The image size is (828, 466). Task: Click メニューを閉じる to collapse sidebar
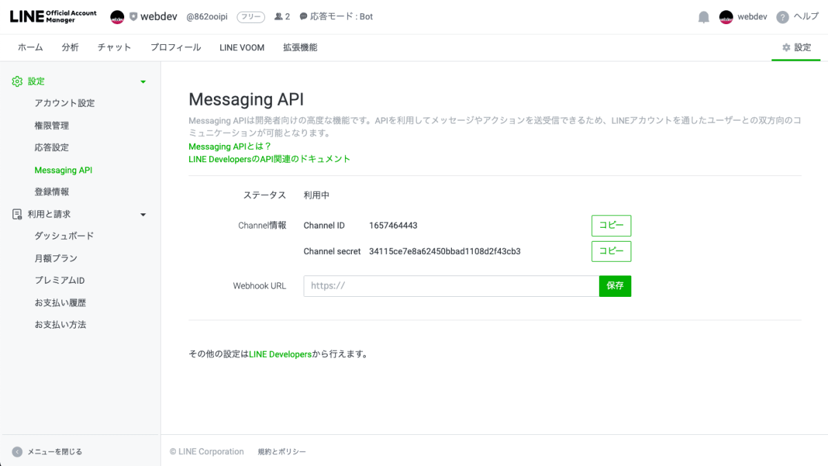[x=55, y=452]
